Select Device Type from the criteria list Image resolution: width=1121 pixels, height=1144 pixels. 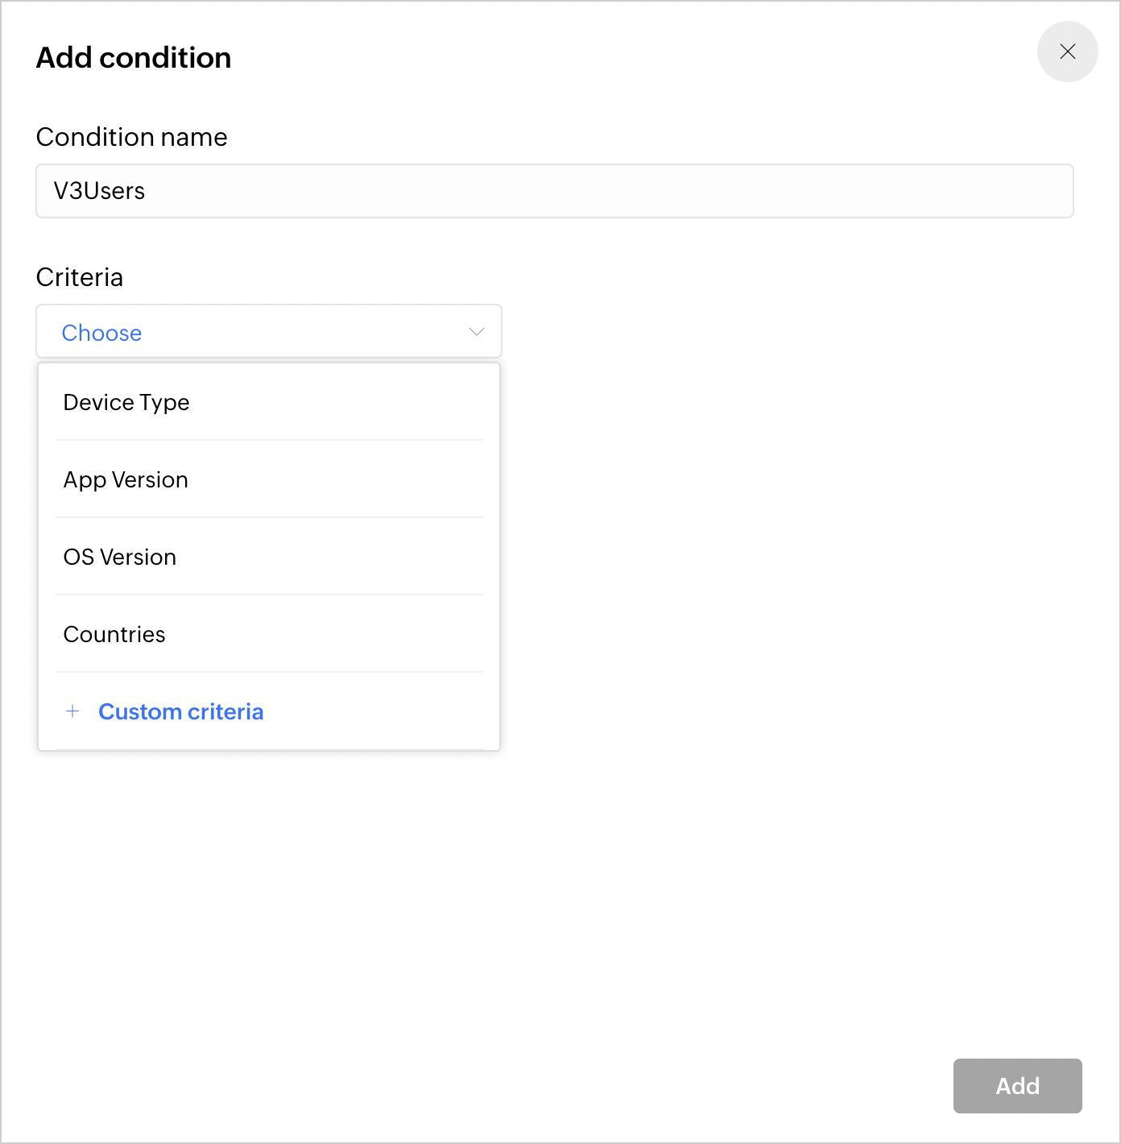click(126, 402)
